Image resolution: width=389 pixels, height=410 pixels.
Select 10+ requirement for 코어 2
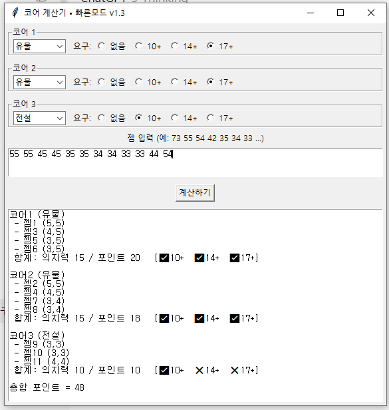(148, 82)
